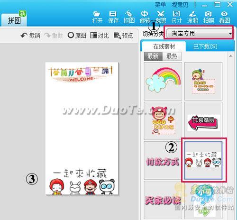Open the 尺寸 resize tool
The height and width of the screenshot is (220, 237).
(x=176, y=17)
